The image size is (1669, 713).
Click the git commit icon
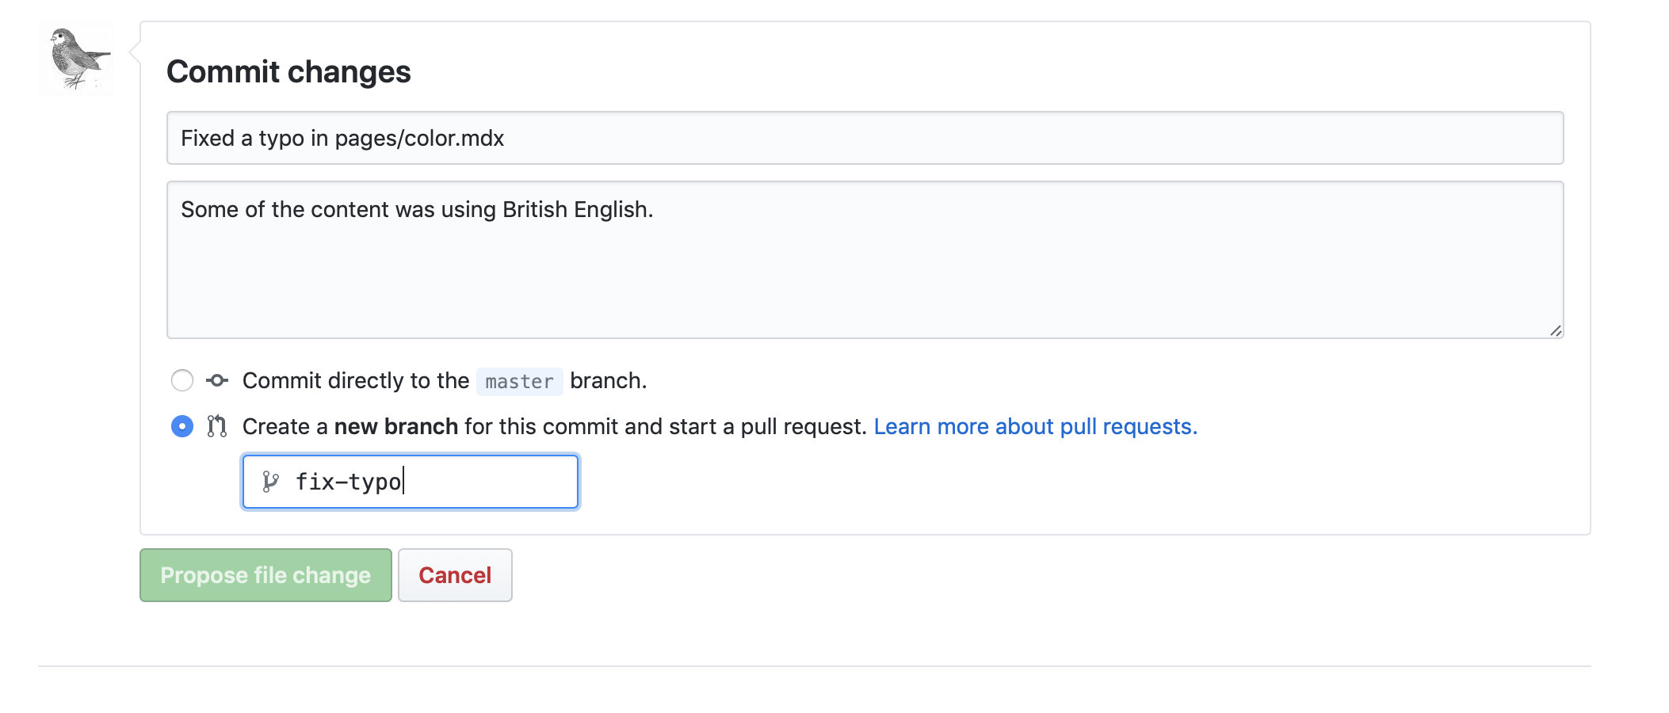217,380
